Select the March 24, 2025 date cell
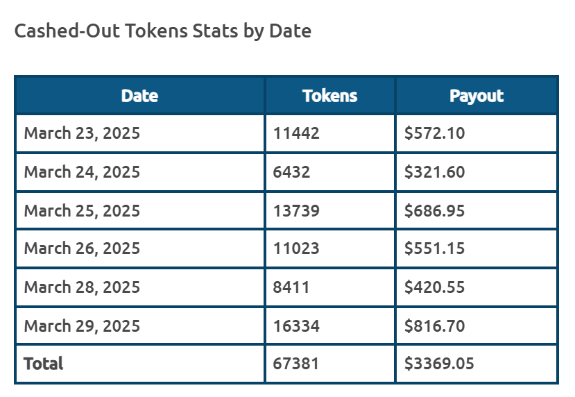 tap(139, 172)
